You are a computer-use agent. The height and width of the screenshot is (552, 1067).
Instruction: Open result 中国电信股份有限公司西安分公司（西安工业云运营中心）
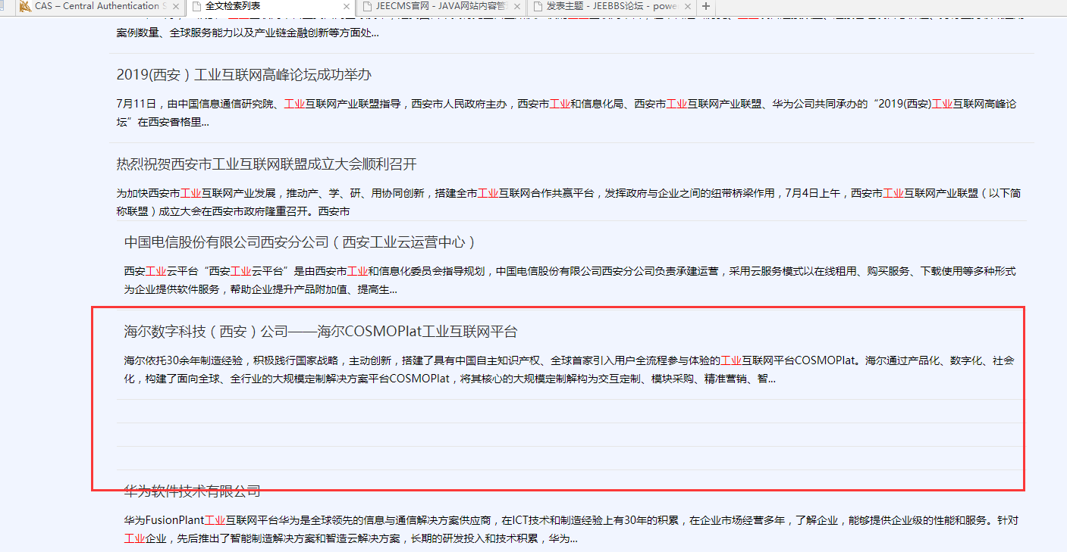click(x=300, y=242)
